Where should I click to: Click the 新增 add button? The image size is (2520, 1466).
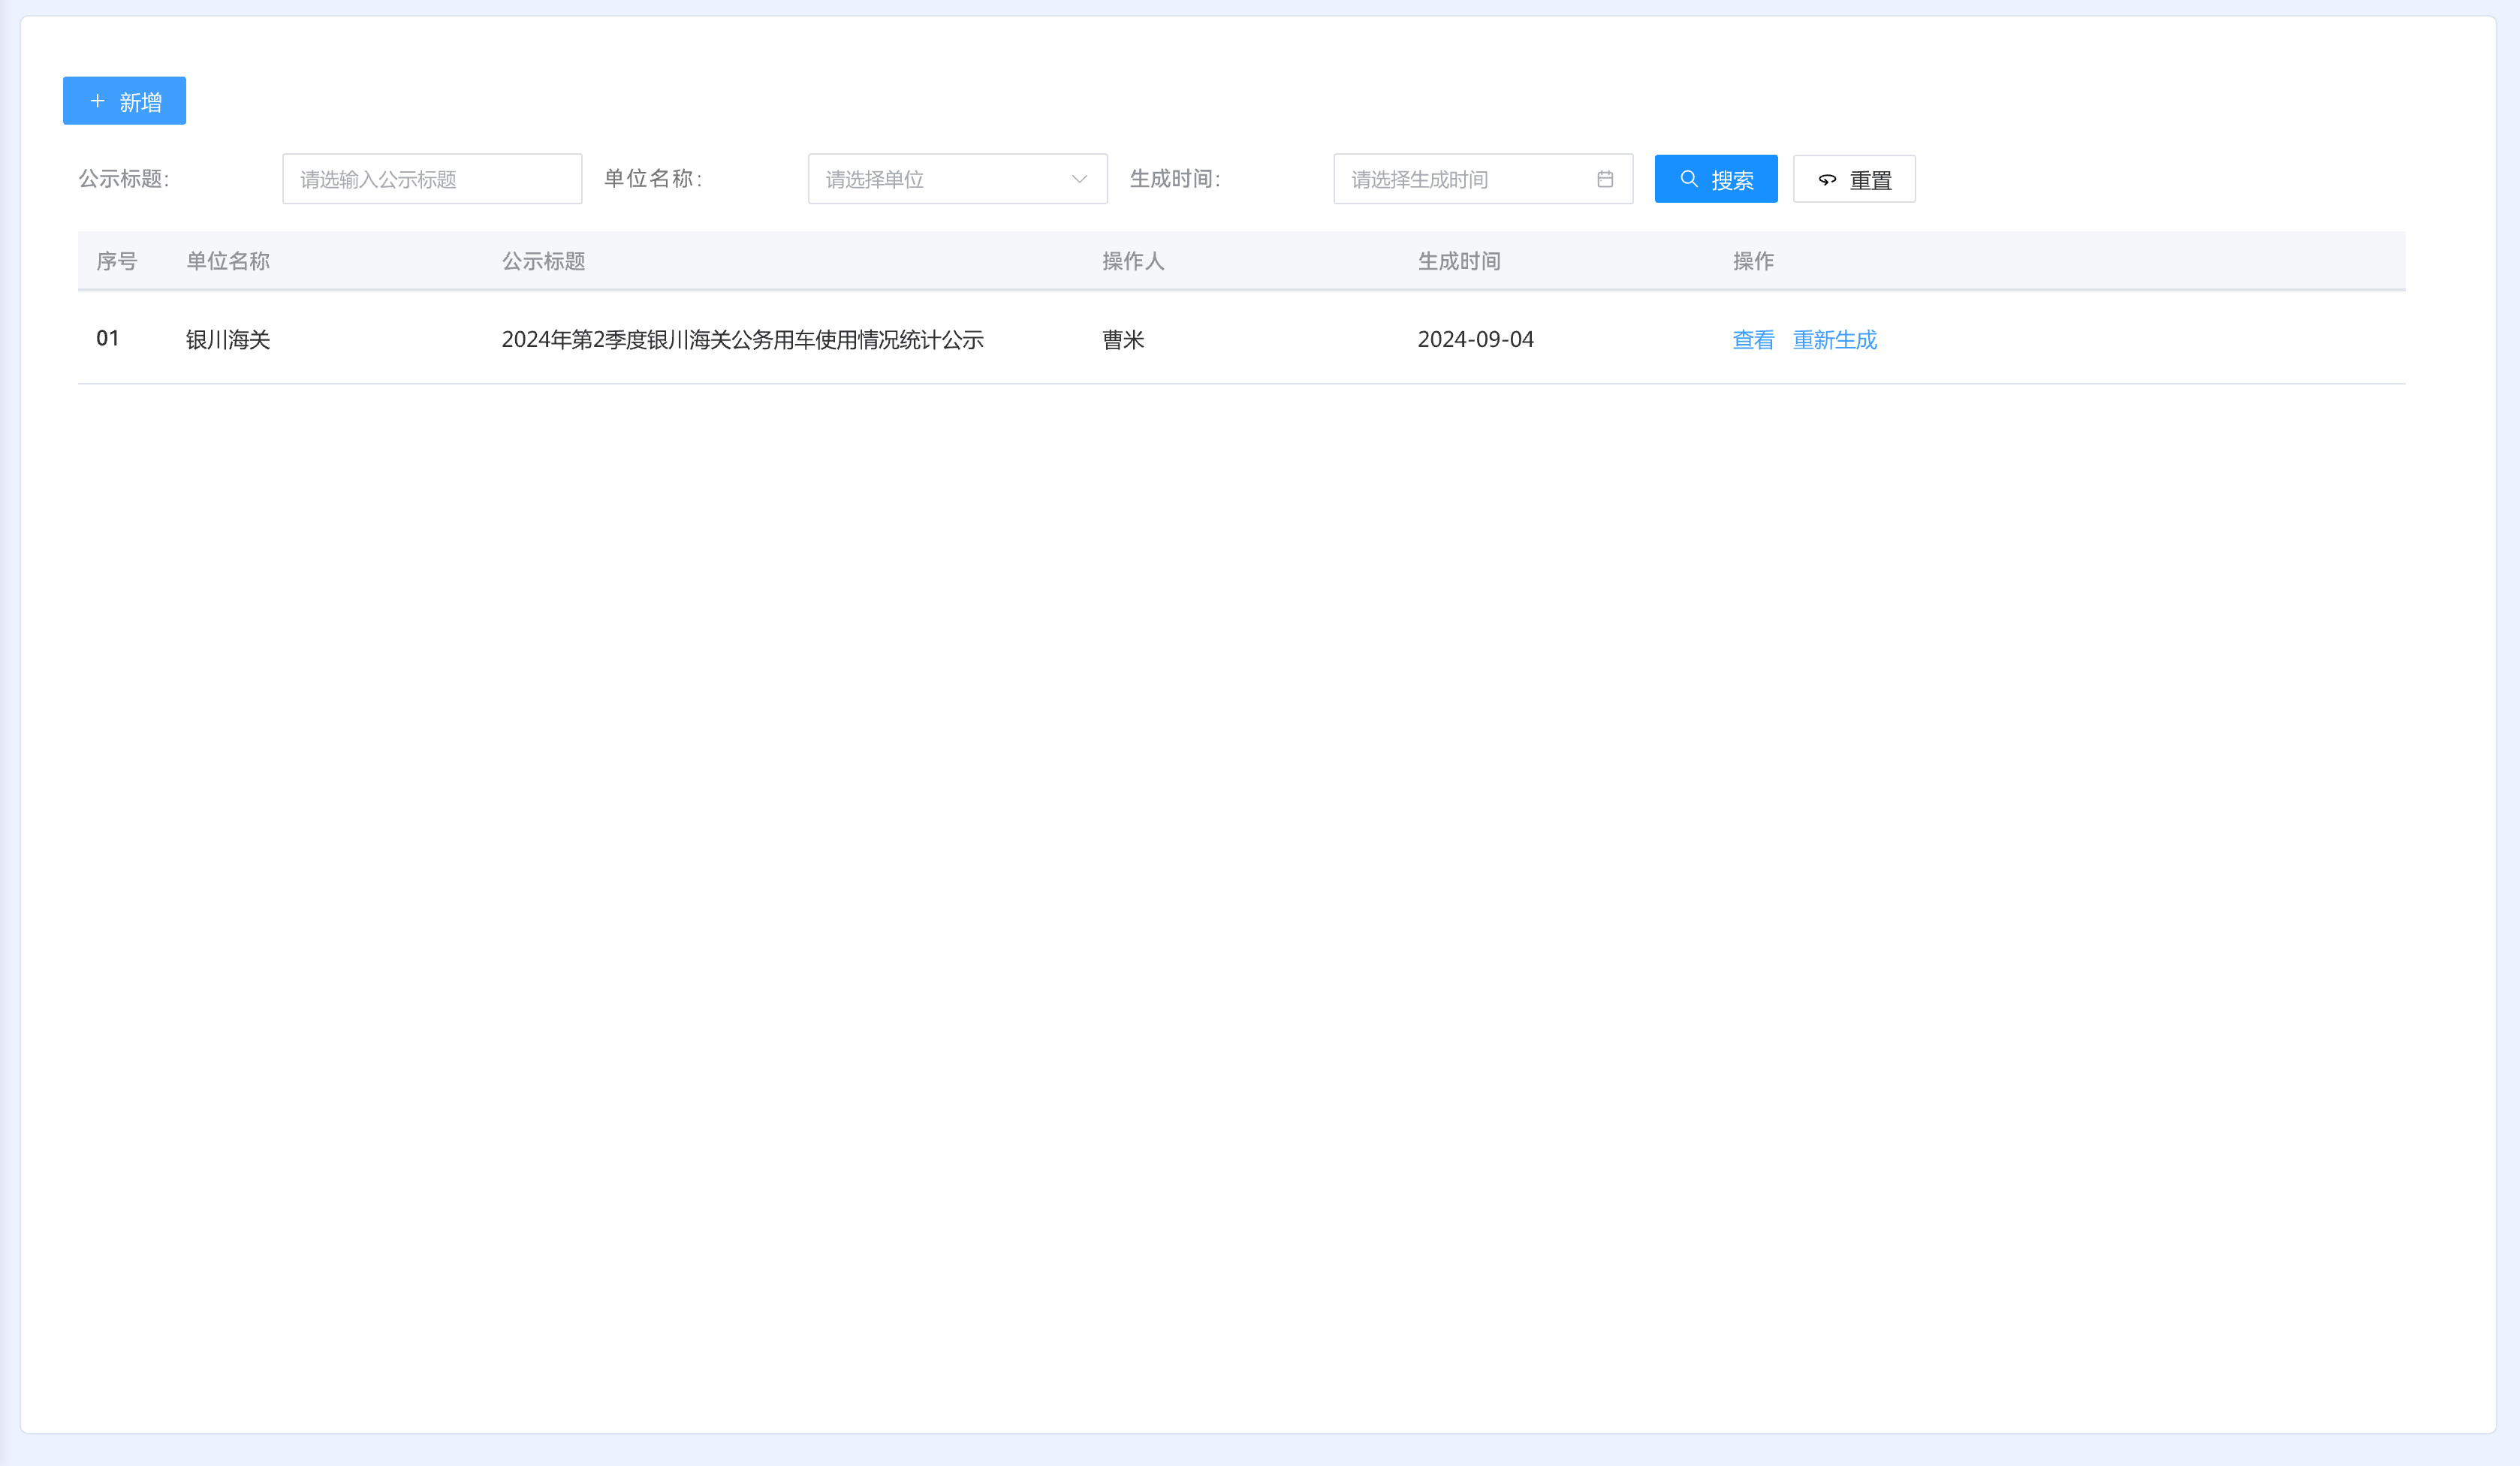124,101
